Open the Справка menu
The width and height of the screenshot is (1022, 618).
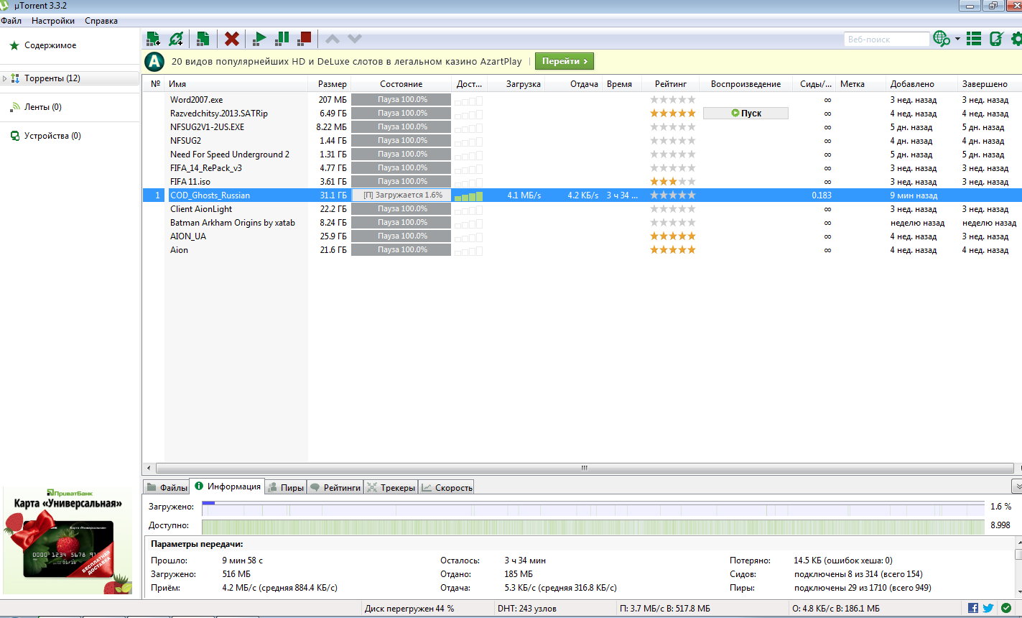[101, 21]
